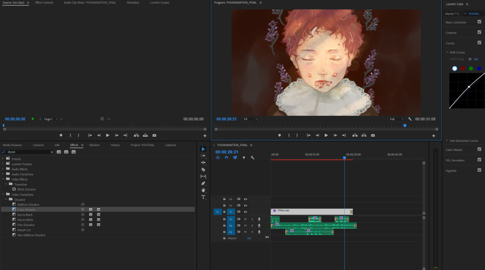Toggle Snap magnet in timeline
This screenshot has height=270, width=485.
(226, 157)
